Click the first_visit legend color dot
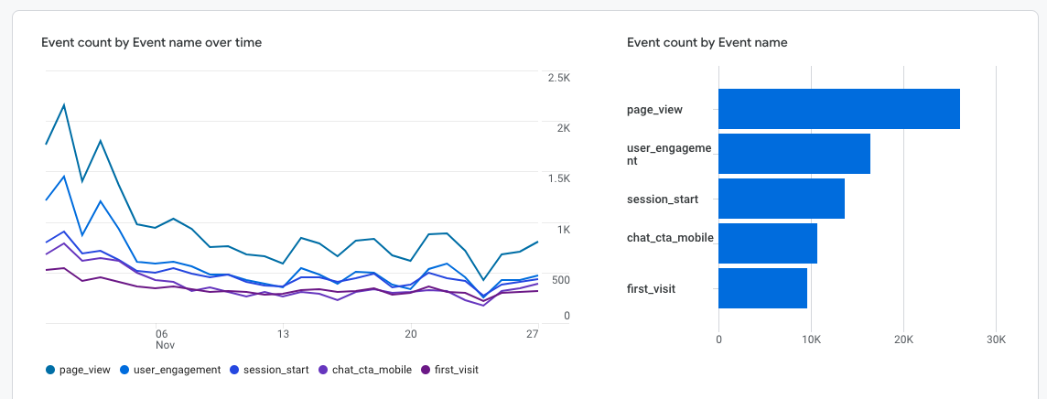This screenshot has height=399, width=1047. click(424, 370)
